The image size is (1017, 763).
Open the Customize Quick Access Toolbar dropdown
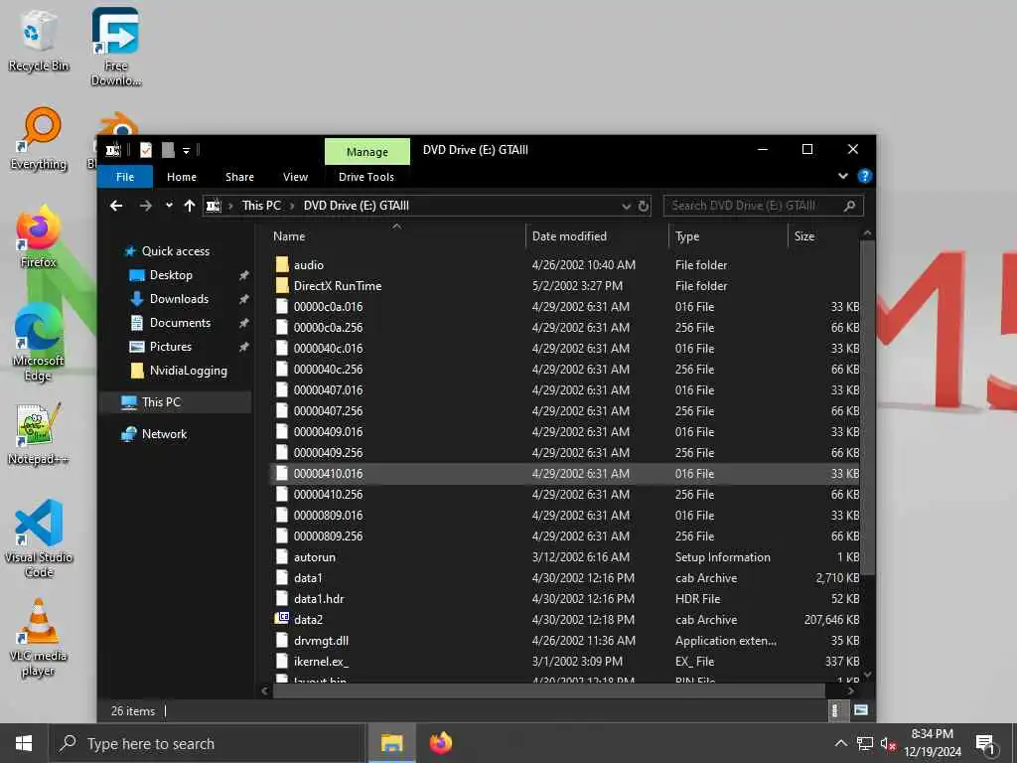pyautogui.click(x=186, y=151)
